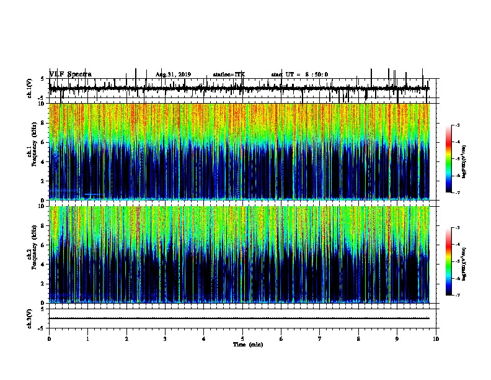This screenshot has height=380, width=491.
Task: Click time axis tick label "3"
Action: (x=165, y=339)
